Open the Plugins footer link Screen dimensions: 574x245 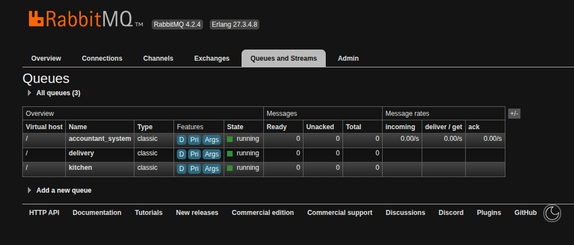[x=489, y=213]
